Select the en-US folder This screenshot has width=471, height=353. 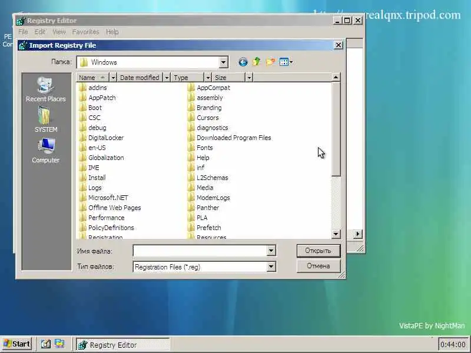(x=92, y=148)
